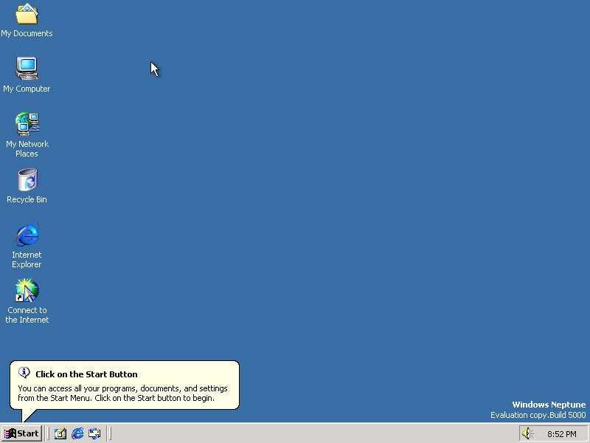
Task: Click the balloon's info icon
Action: click(24, 373)
